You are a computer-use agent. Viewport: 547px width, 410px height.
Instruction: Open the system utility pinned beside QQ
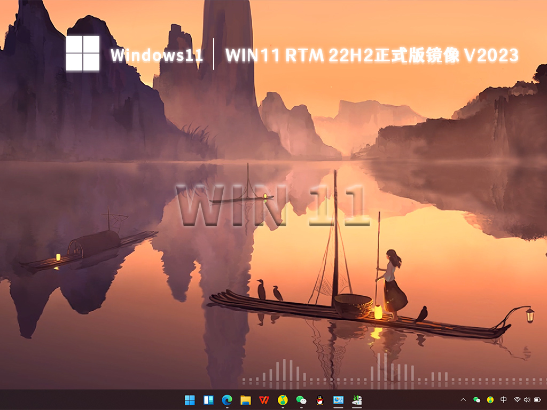pos(338,400)
